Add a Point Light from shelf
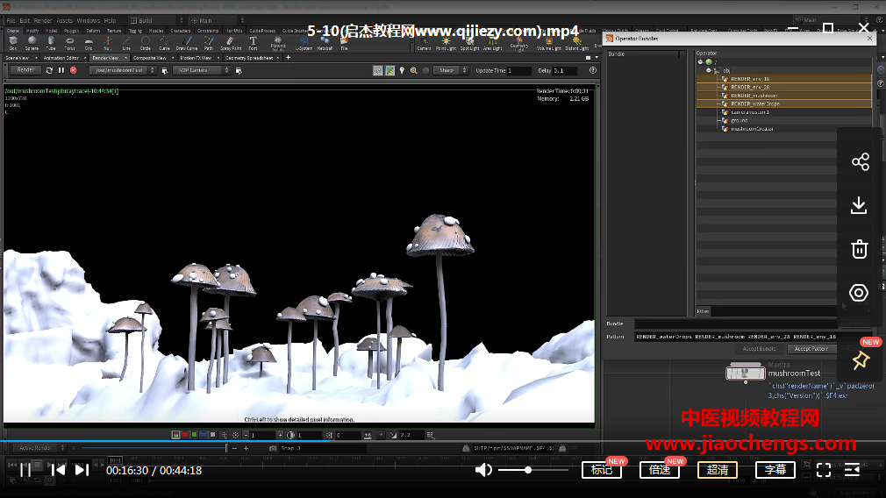 (446, 43)
